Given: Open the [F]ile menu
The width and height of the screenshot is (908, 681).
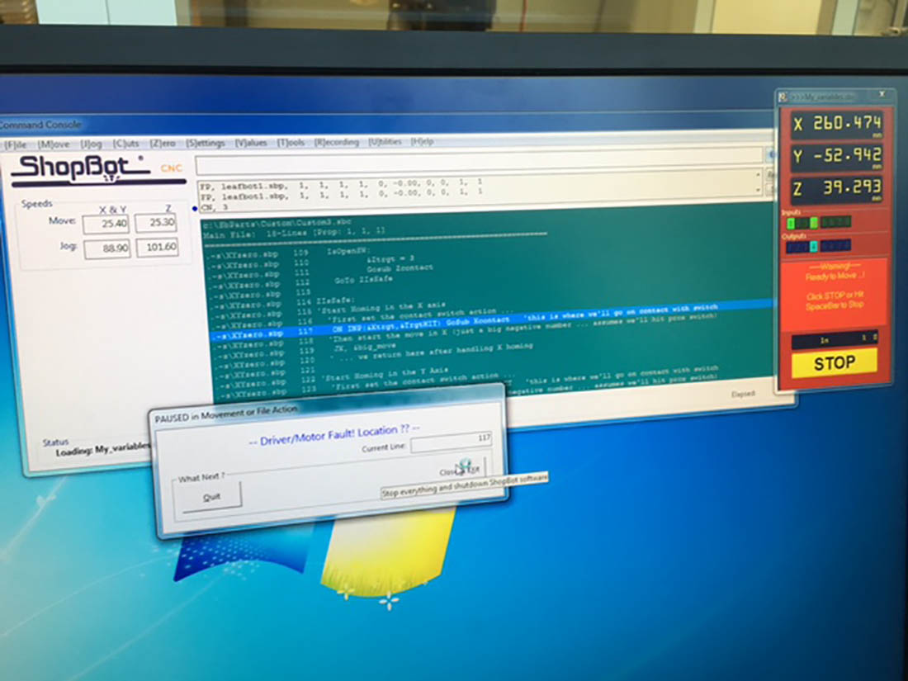Looking at the screenshot, I should point(16,144).
